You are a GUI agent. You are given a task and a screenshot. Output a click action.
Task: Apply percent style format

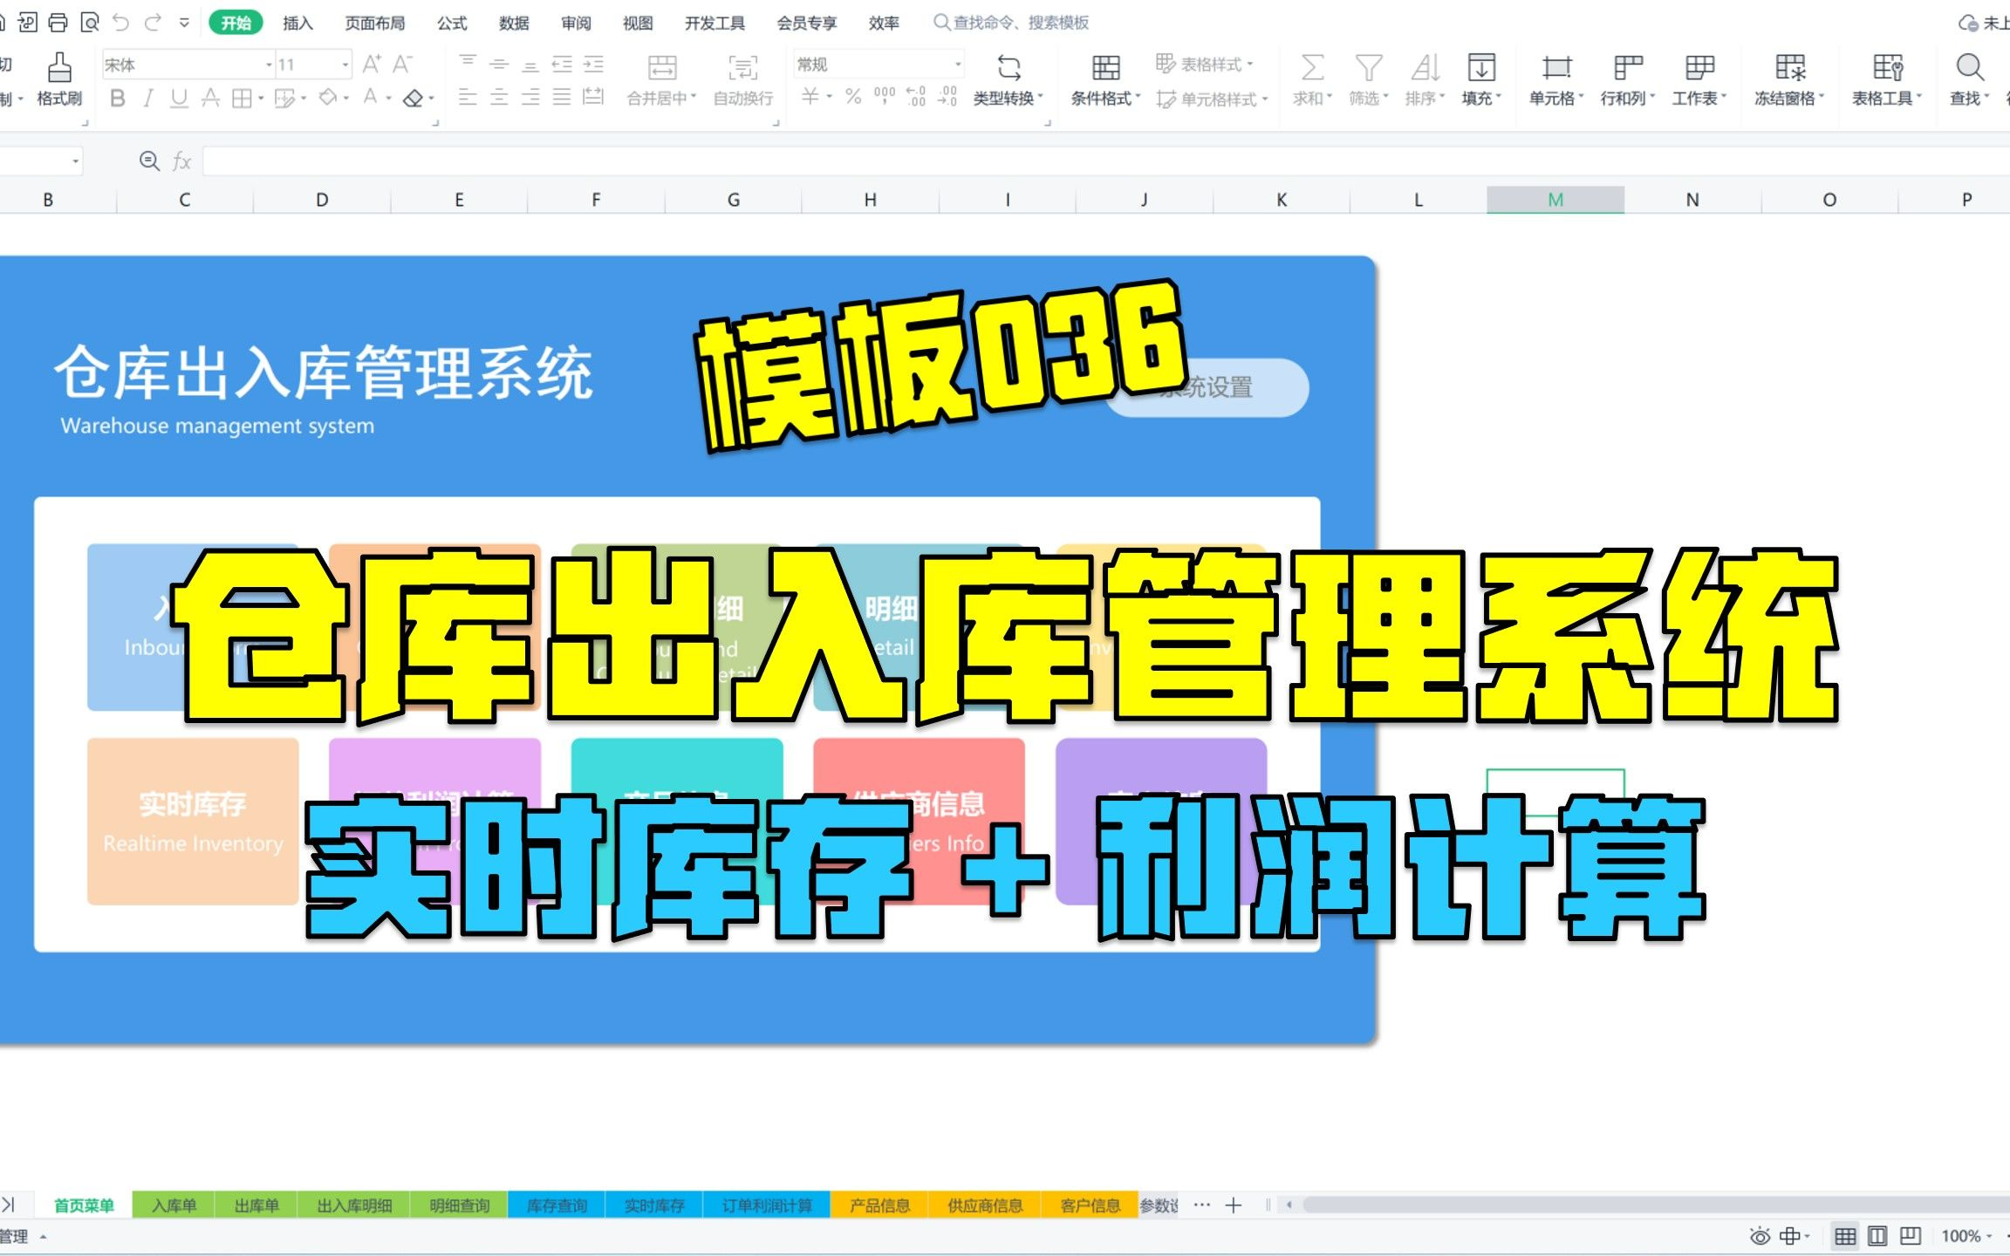click(853, 98)
